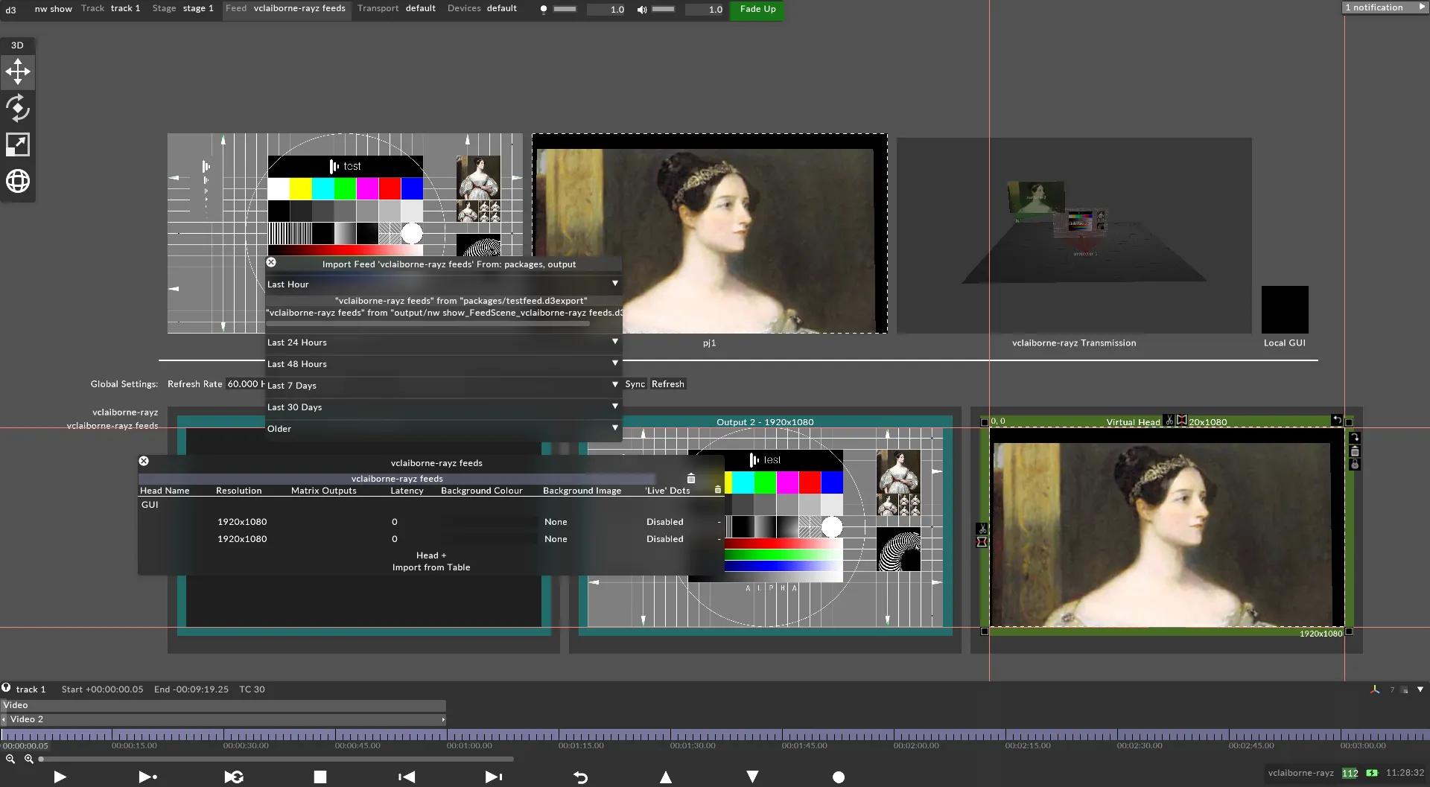The height and width of the screenshot is (787, 1430).
Task: Toggle the 3D view mode button
Action: [x=17, y=45]
